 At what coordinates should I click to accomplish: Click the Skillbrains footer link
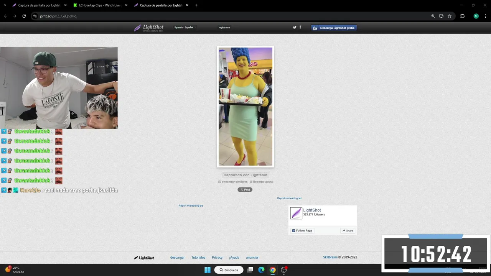[x=330, y=257]
